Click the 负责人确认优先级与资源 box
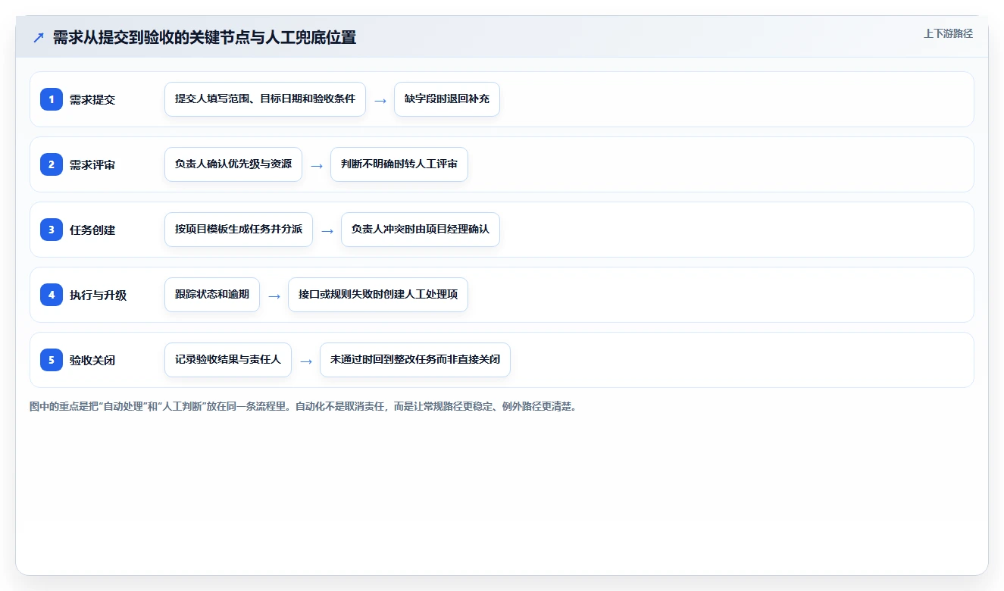Screen dimensions: 1004x591 coord(233,164)
